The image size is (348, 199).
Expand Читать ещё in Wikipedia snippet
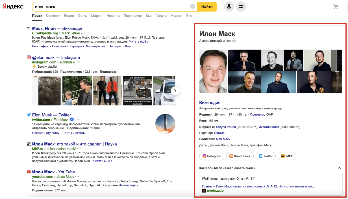[x=139, y=41]
